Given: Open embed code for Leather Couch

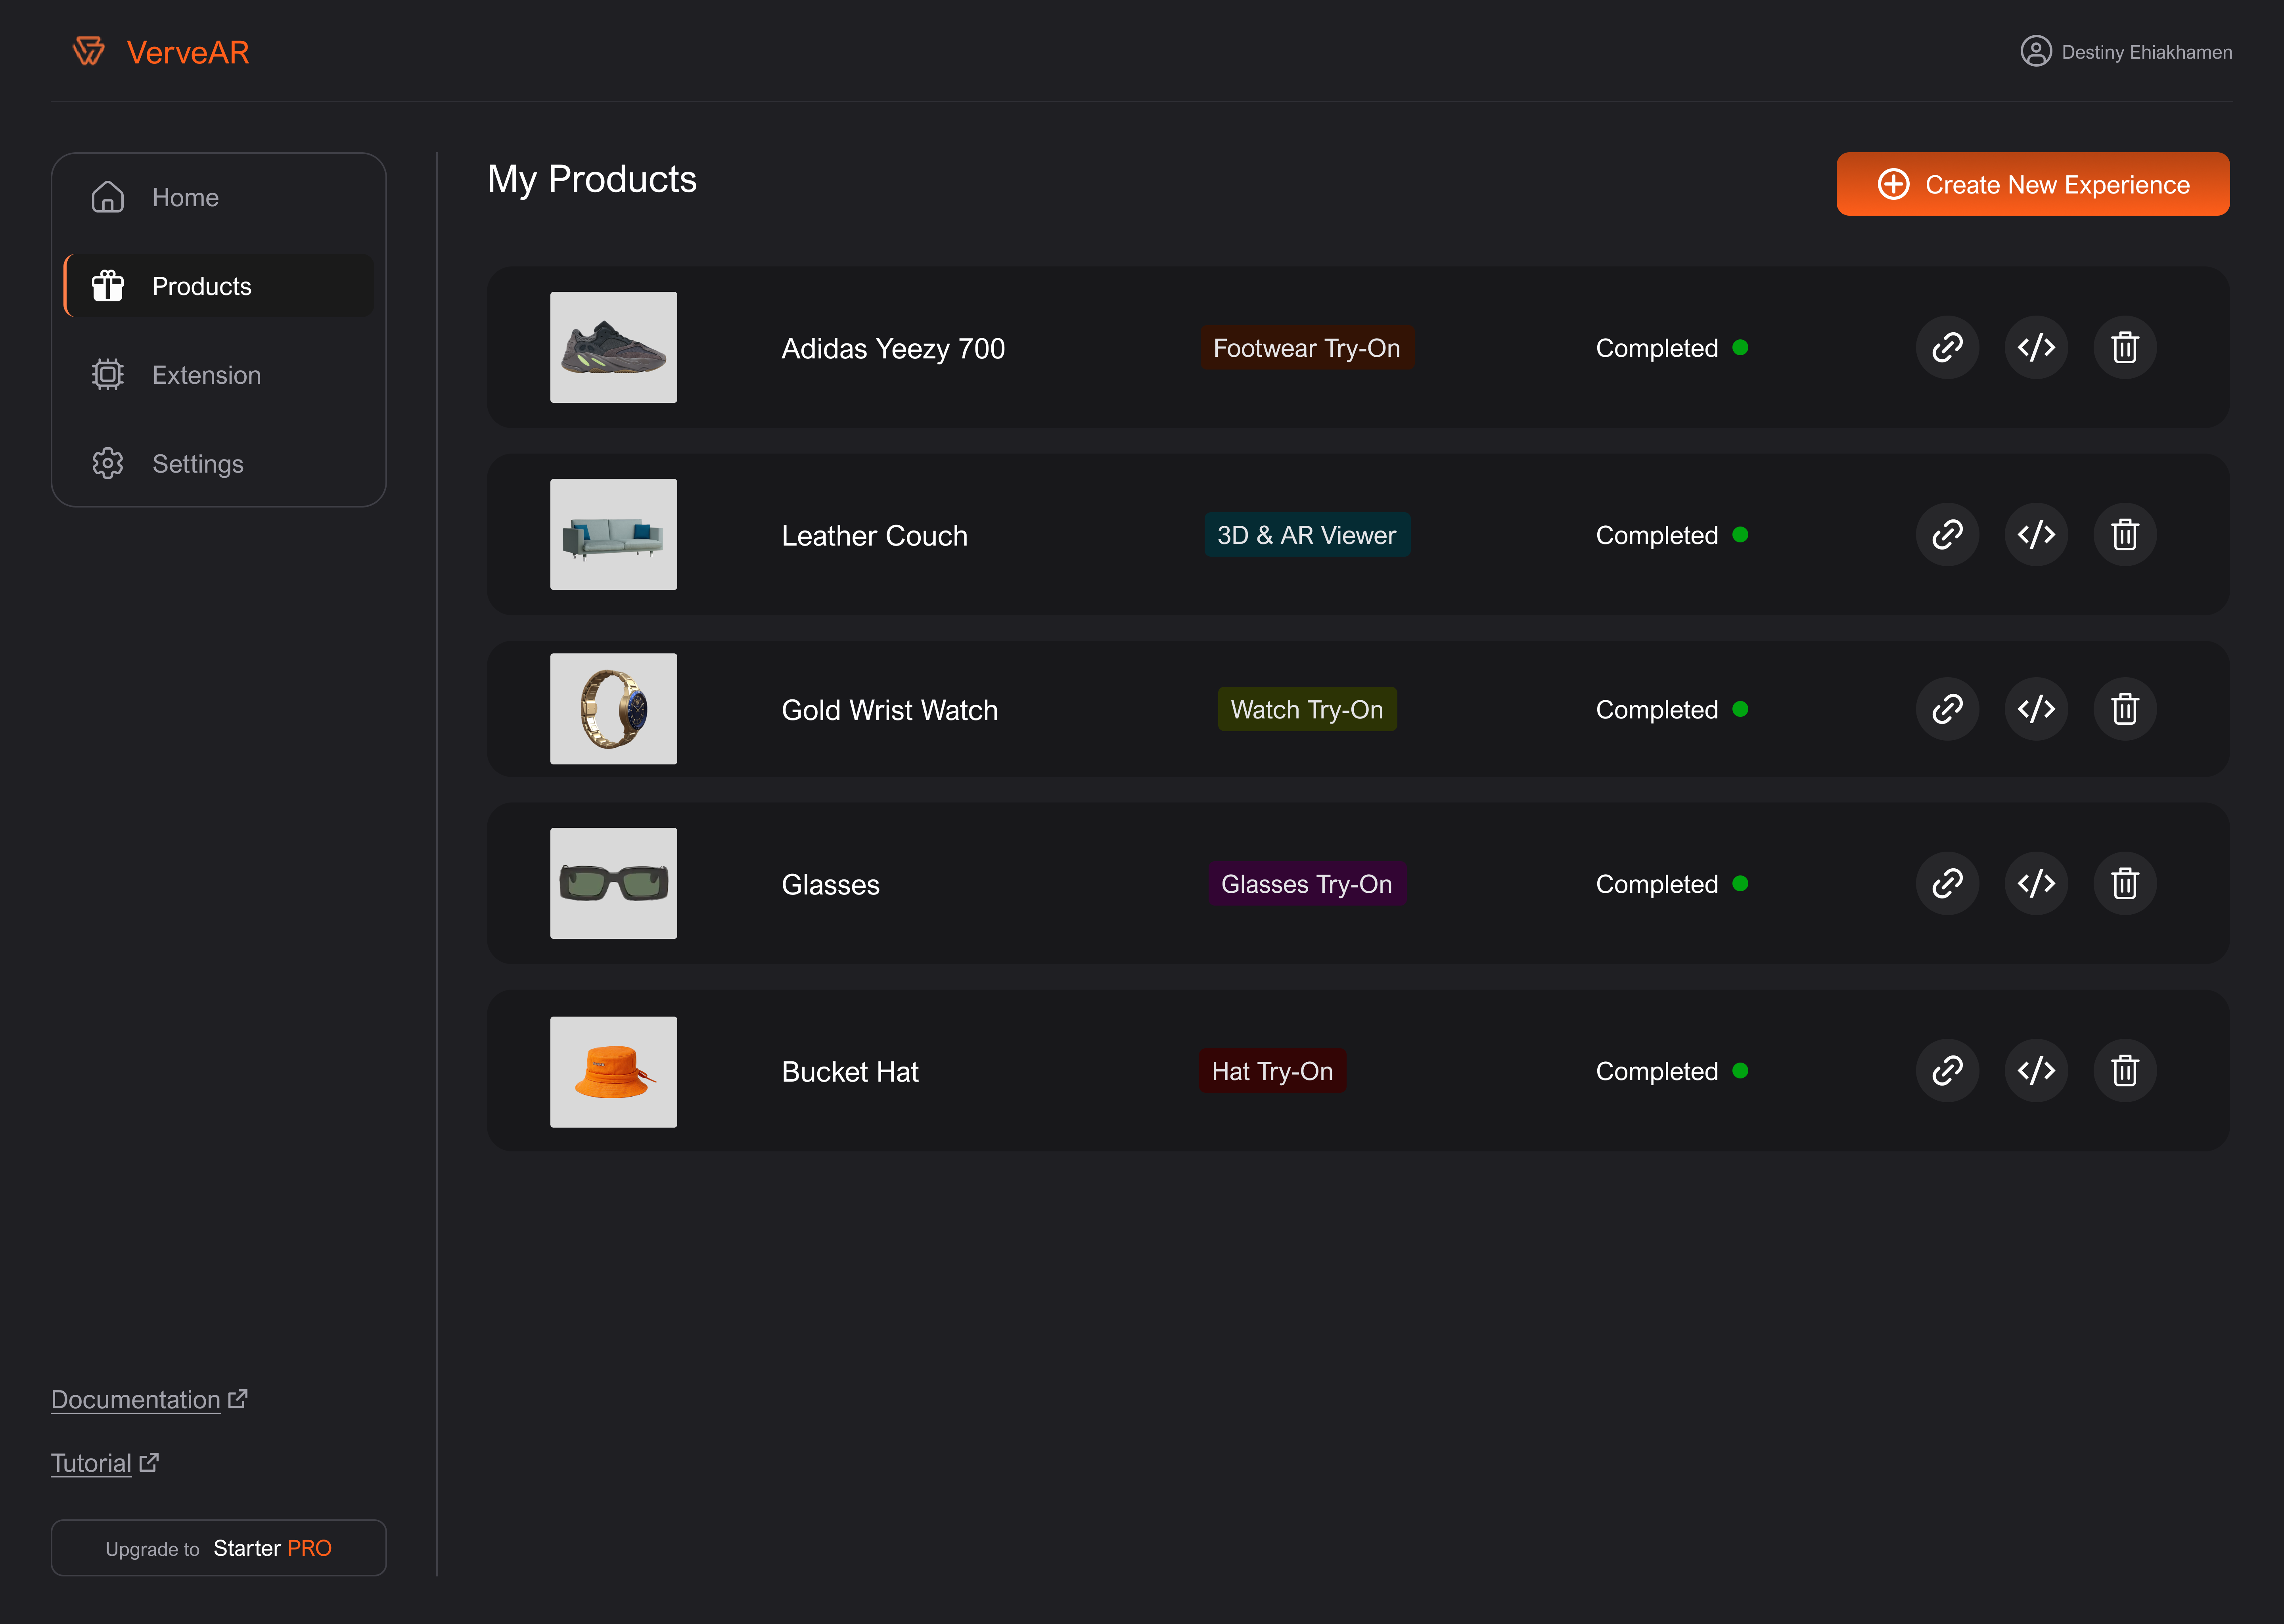Looking at the screenshot, I should 2036,535.
